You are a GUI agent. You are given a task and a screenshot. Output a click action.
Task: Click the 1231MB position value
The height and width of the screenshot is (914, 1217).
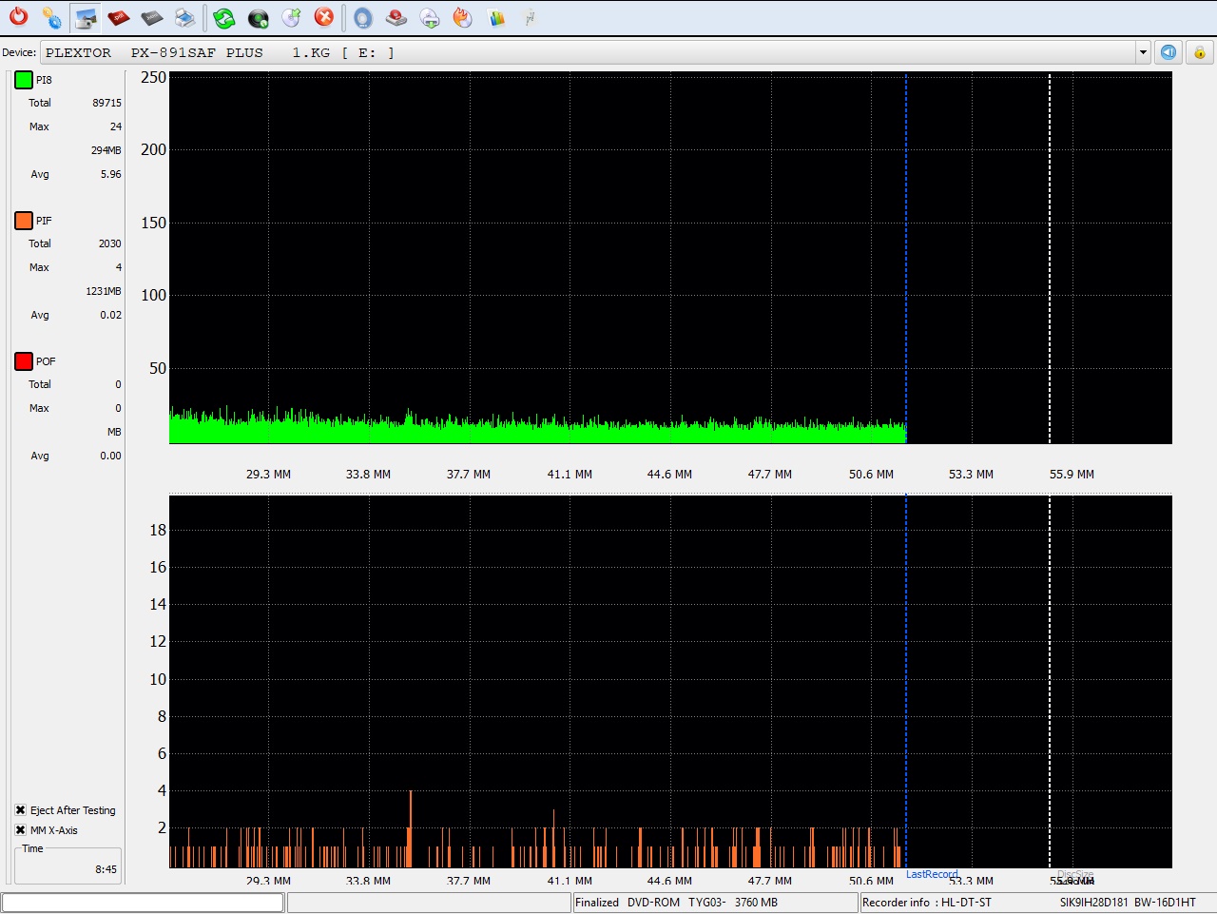click(104, 291)
